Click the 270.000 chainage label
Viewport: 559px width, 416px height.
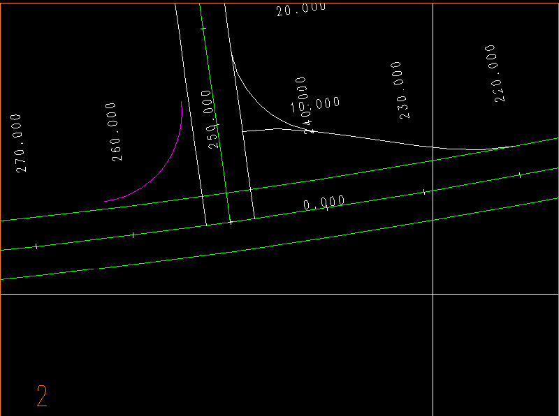[21, 143]
